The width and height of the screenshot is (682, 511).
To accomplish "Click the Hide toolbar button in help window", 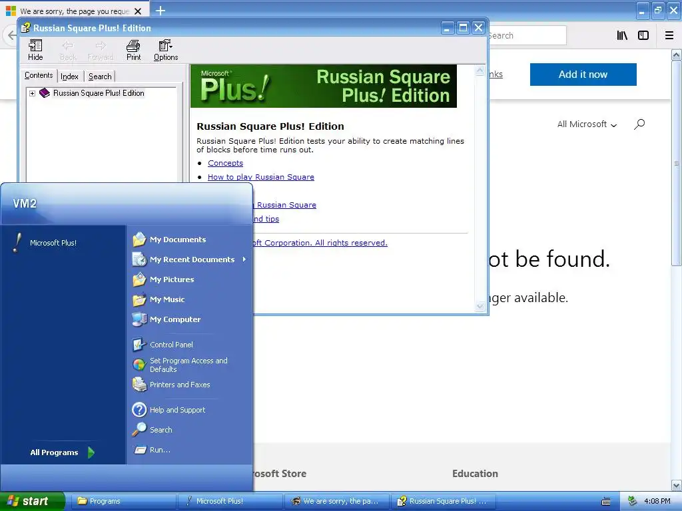I will [35, 50].
